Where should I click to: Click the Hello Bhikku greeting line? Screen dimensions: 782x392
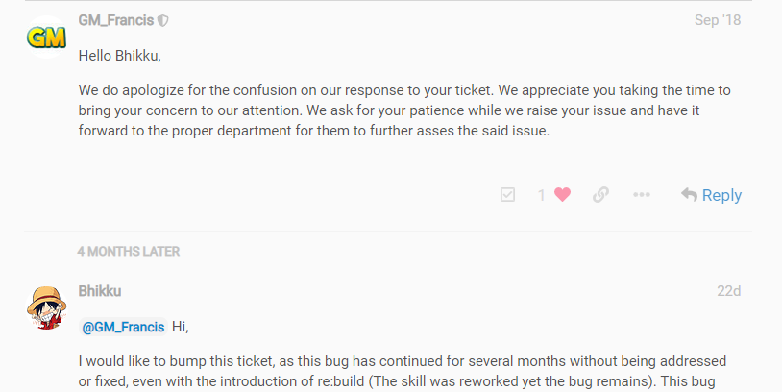coord(118,56)
